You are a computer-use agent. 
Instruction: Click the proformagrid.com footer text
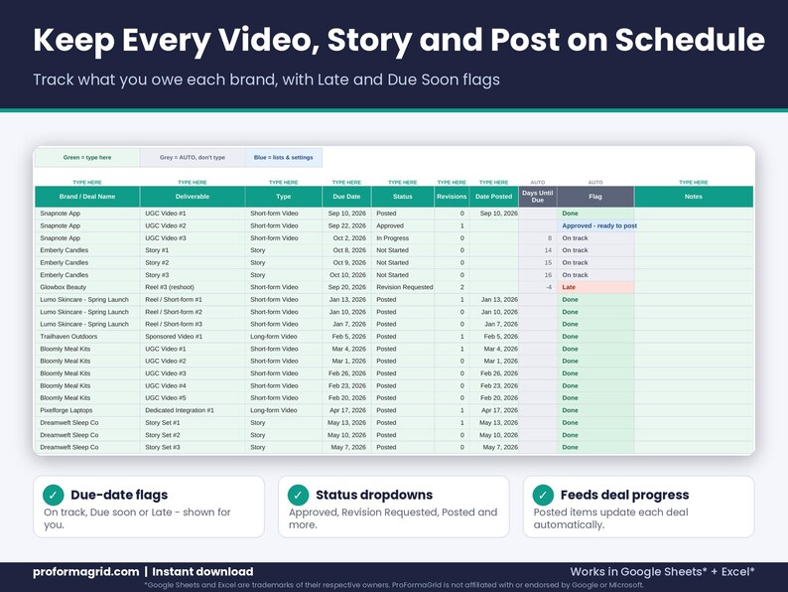(x=86, y=572)
